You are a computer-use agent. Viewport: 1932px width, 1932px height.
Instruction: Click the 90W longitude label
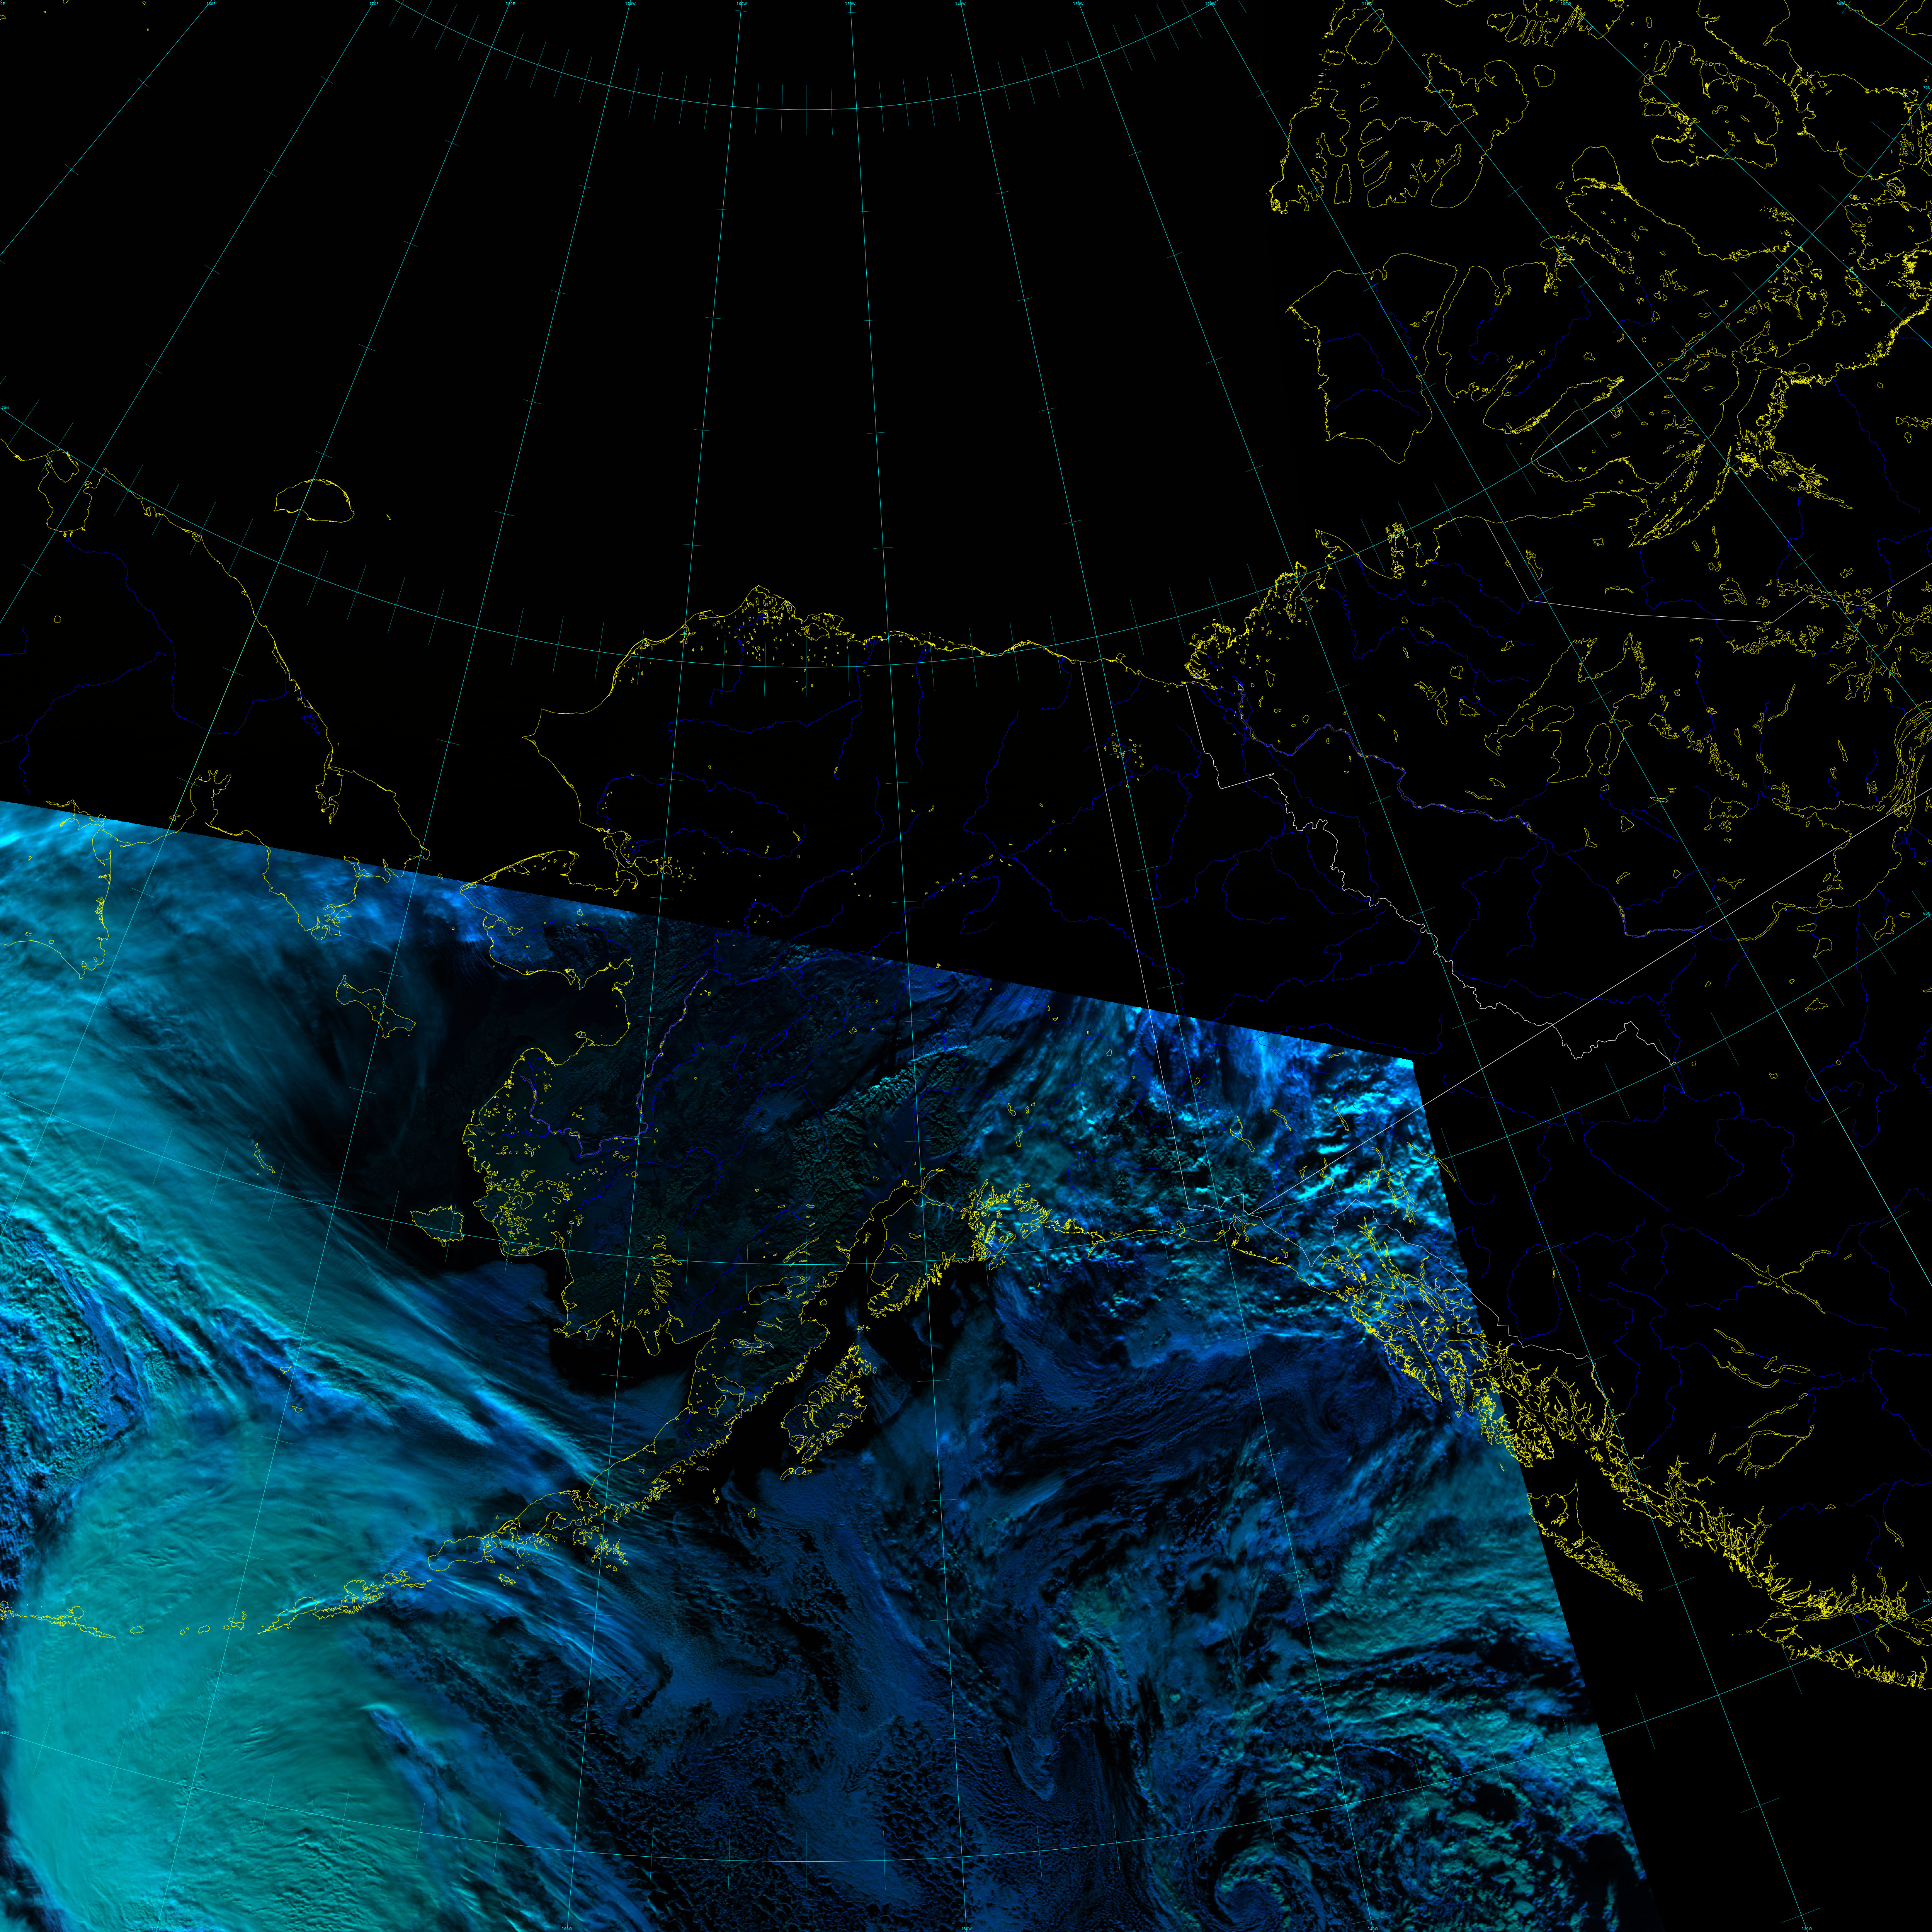(x=1840, y=4)
